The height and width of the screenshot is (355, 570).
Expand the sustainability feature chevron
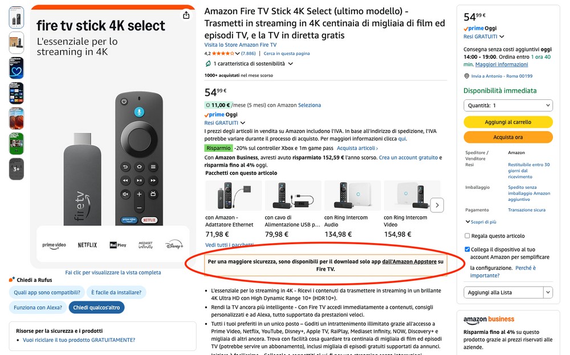coord(291,64)
